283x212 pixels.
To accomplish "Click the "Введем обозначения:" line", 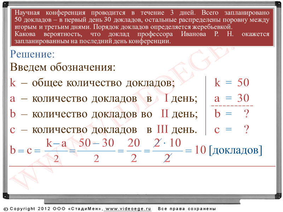I will point(63,67).
